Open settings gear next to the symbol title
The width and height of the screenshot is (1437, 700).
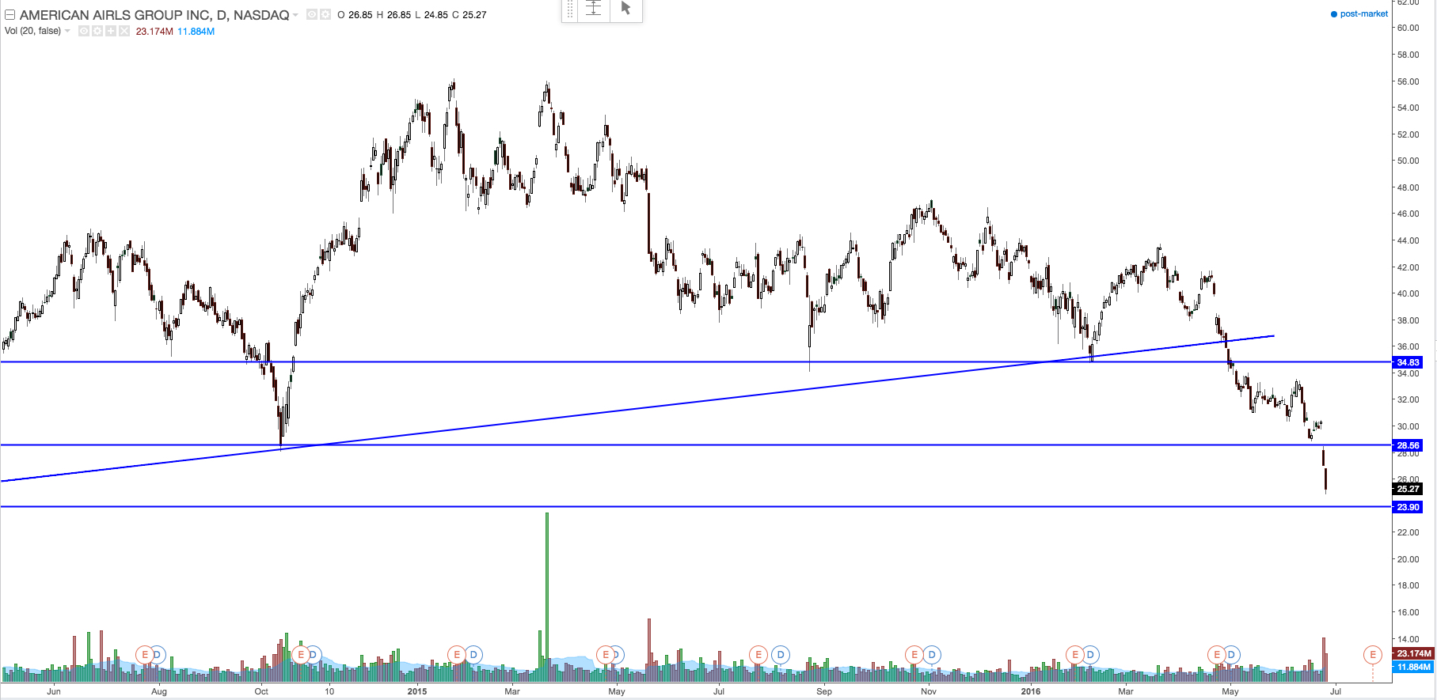(x=325, y=15)
